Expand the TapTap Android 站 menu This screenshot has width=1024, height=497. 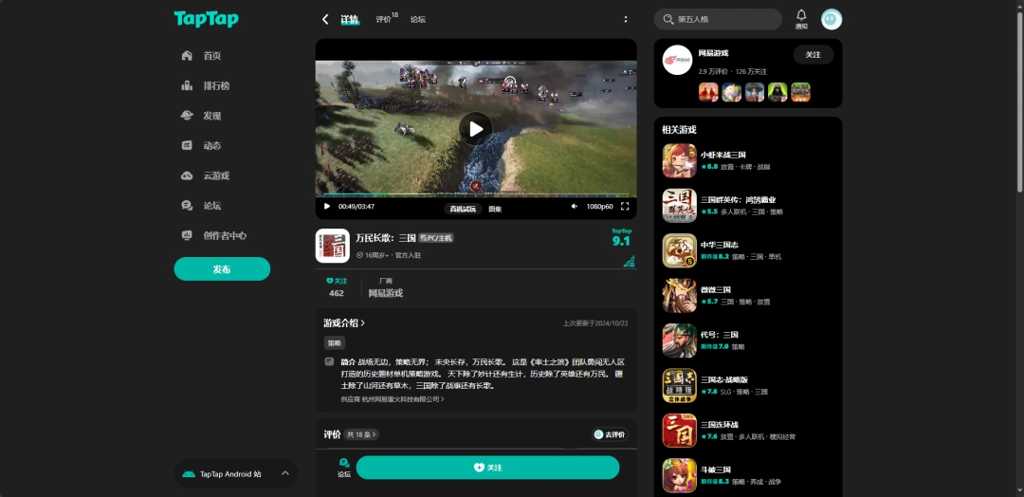point(284,473)
